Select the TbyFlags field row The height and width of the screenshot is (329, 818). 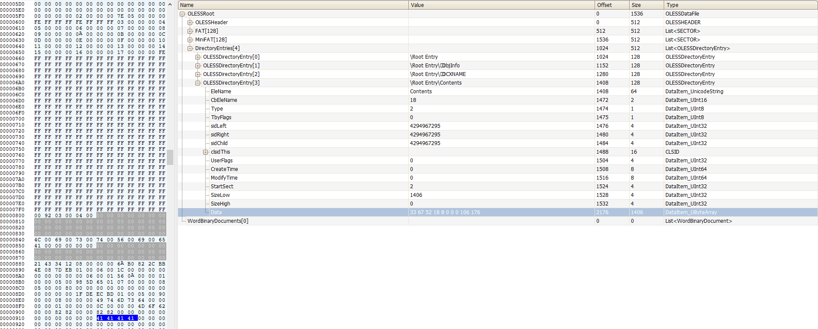(x=498, y=117)
